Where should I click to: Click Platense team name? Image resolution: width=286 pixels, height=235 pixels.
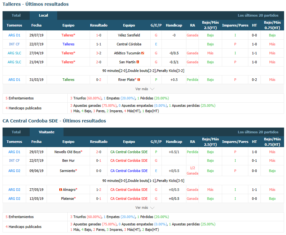pos(67,199)
